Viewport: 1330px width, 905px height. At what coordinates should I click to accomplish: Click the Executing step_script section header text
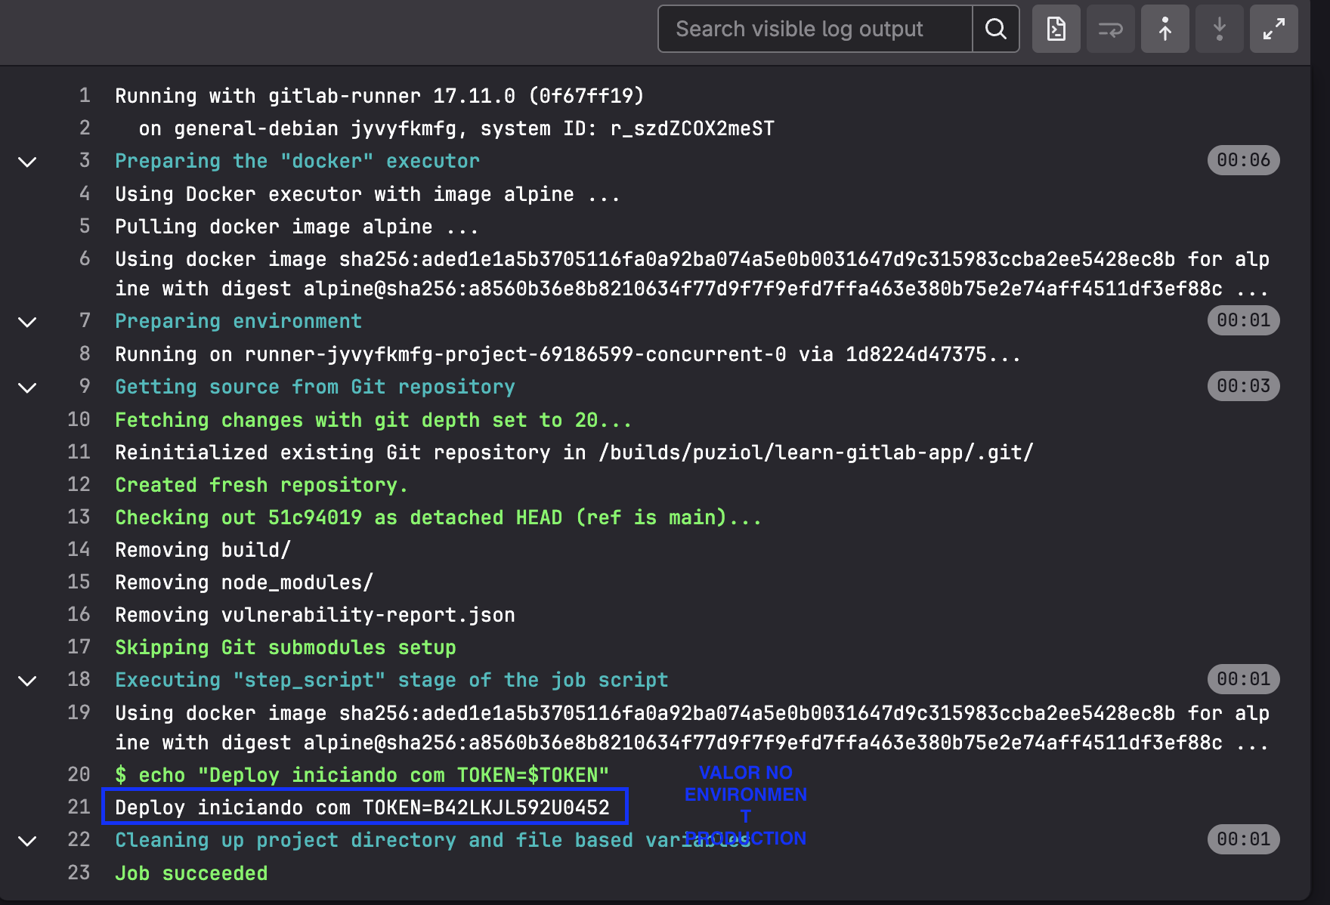pos(391,681)
